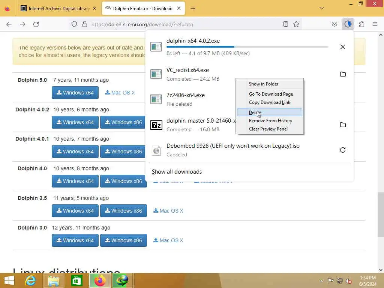Download Dolphin 3.5 Windows x64
The image size is (384, 288).
coord(75,211)
